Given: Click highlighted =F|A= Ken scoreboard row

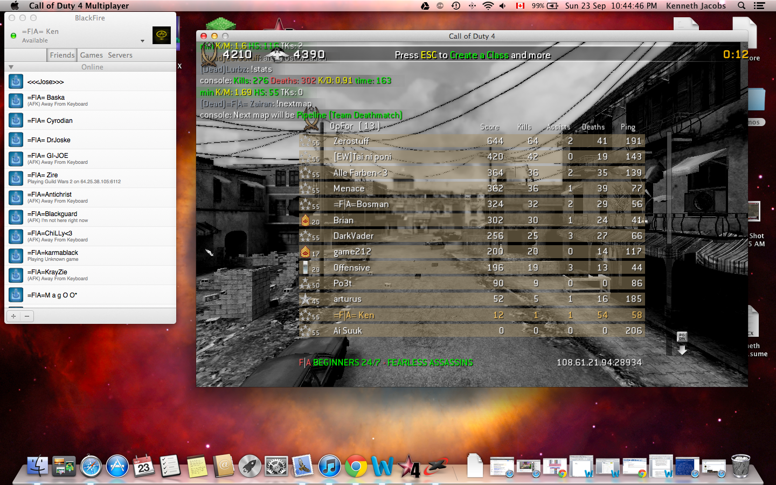Looking at the screenshot, I should point(472,315).
